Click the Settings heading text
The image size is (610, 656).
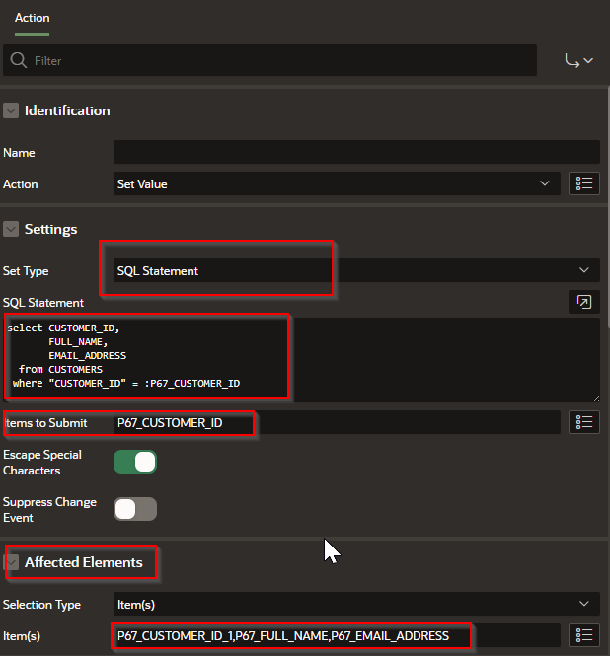tap(50, 229)
